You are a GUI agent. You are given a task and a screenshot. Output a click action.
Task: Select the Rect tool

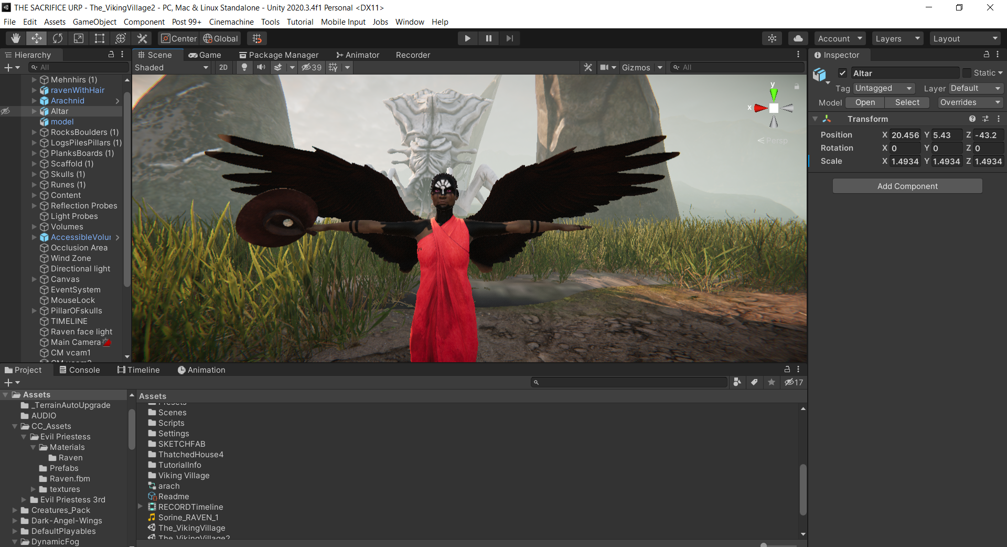(x=100, y=38)
